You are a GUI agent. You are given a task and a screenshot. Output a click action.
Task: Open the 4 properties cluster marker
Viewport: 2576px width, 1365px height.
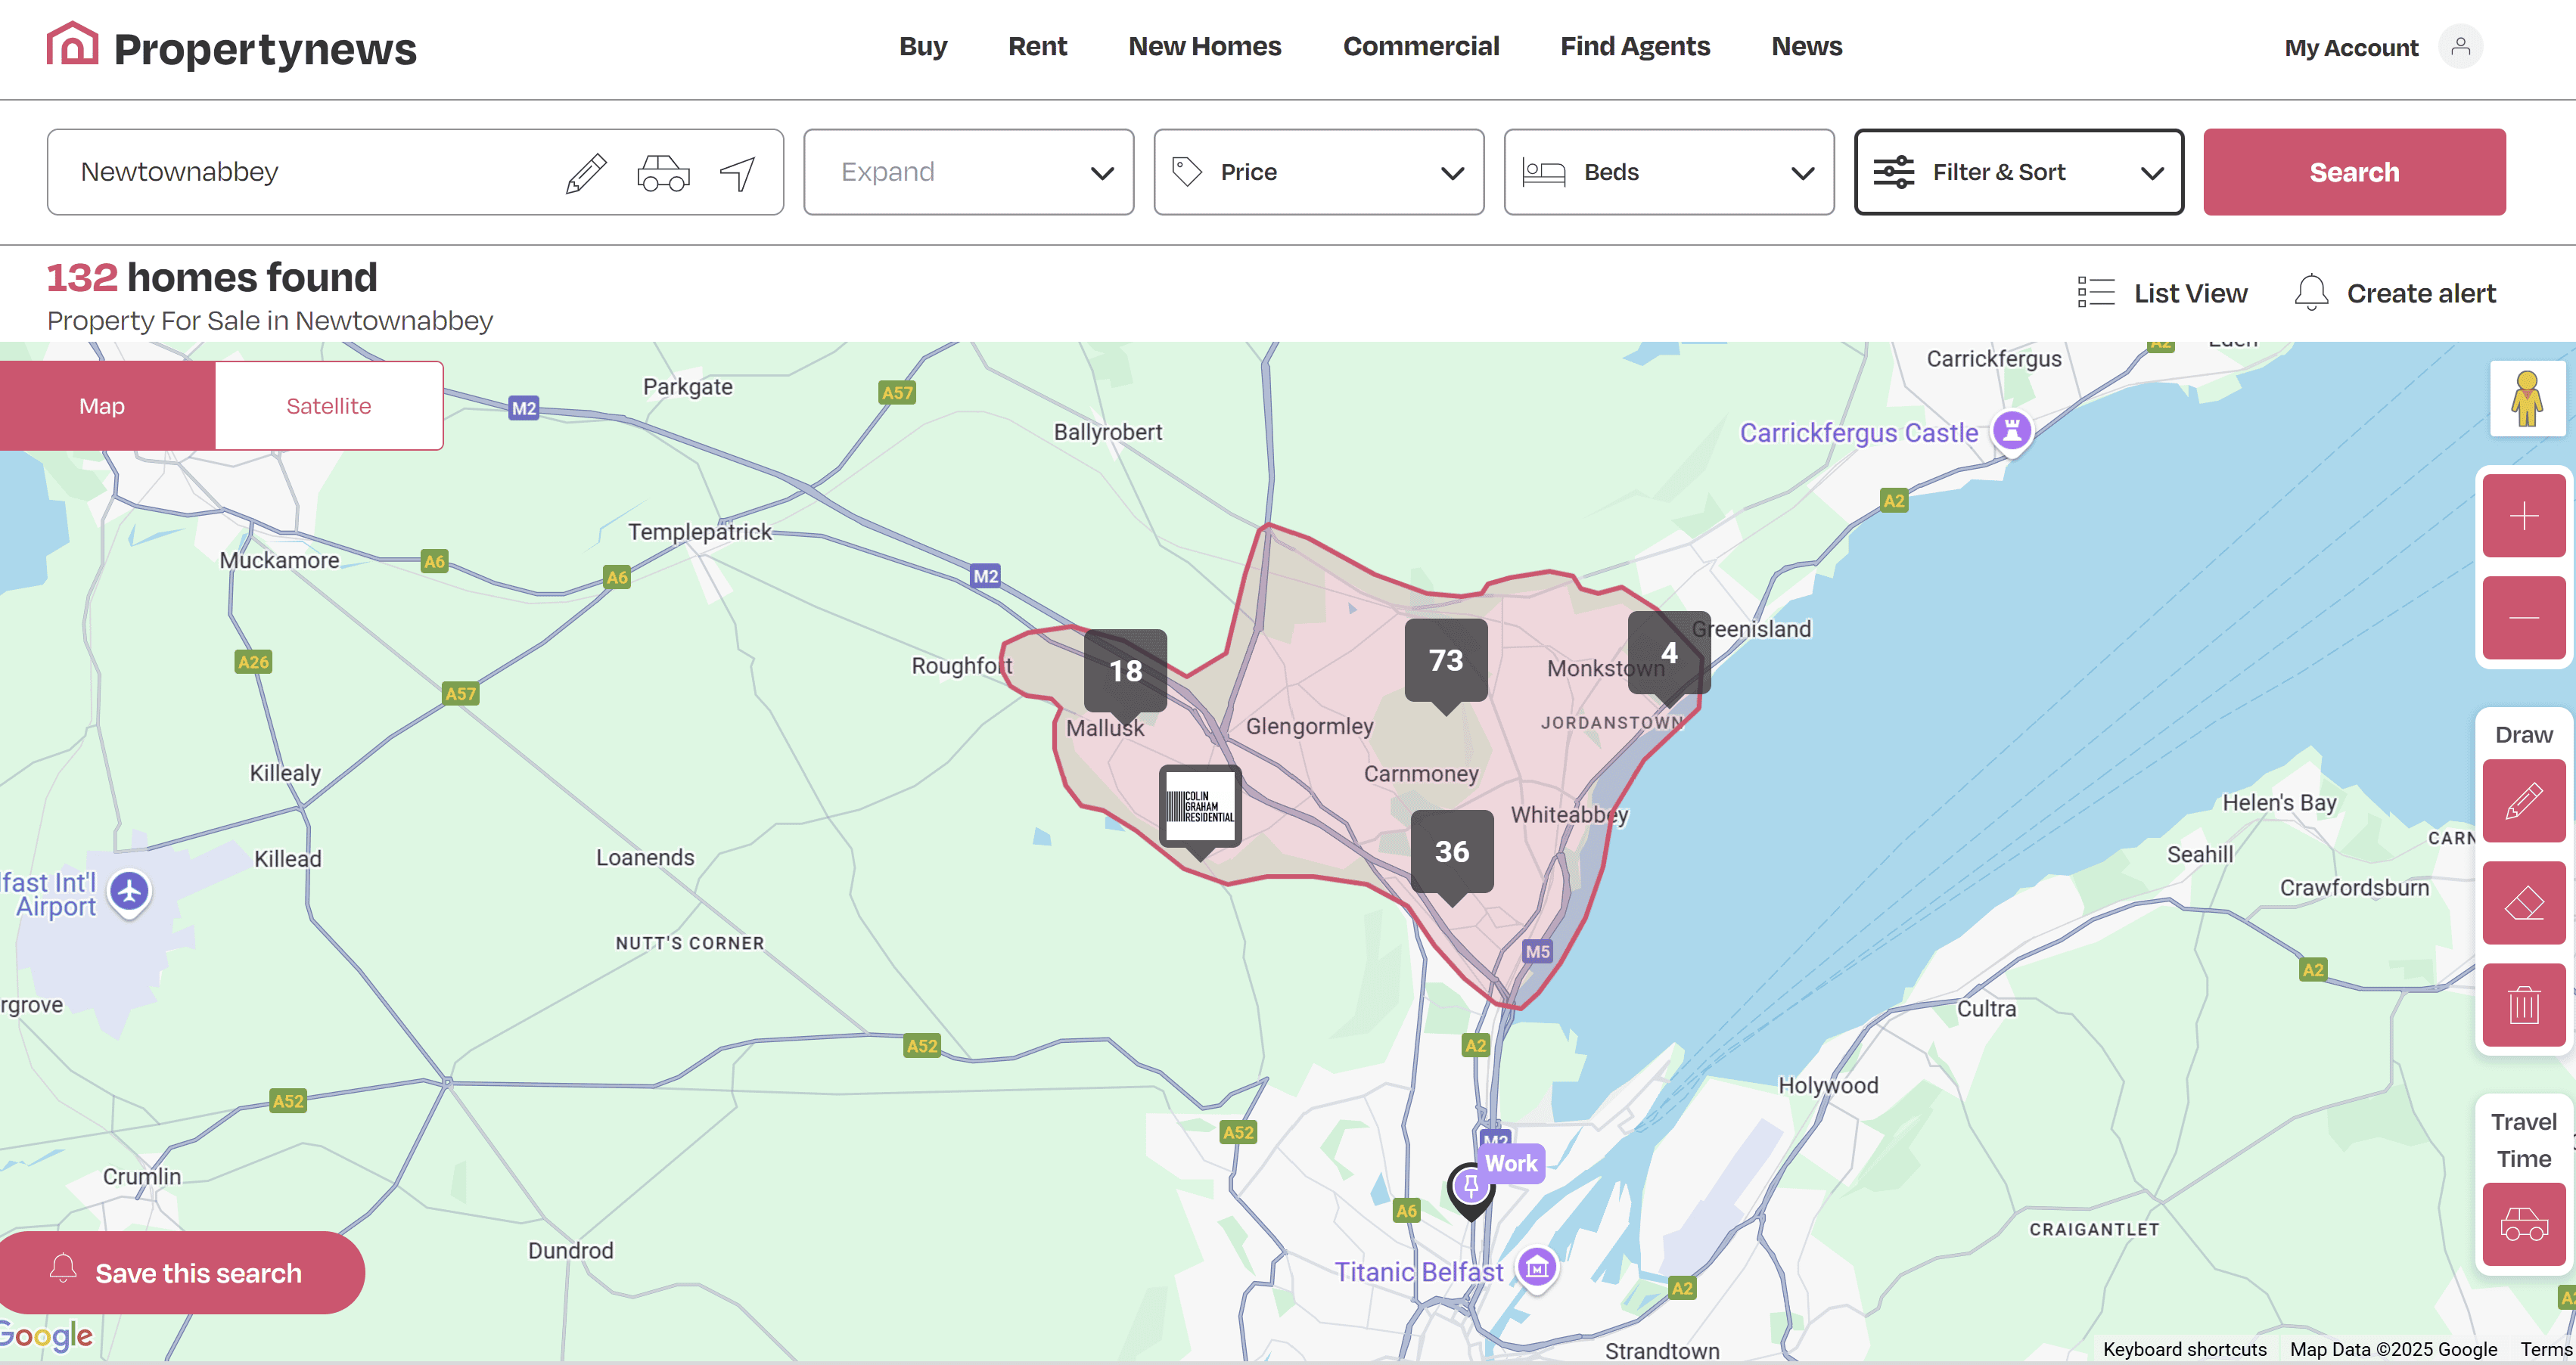pos(1669,655)
